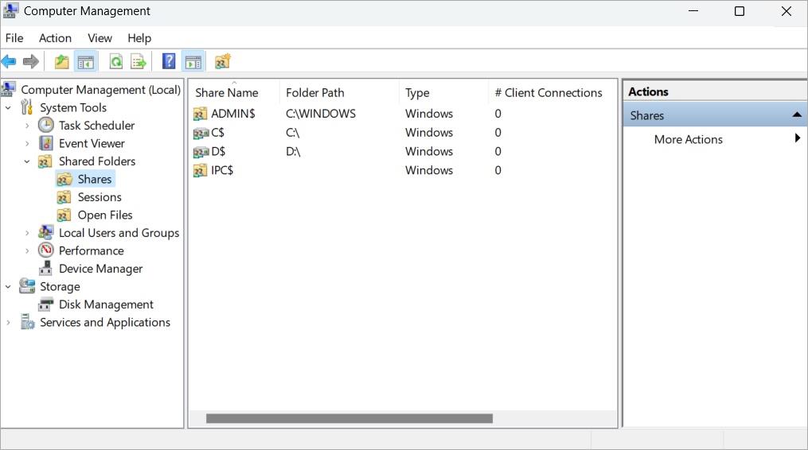Screen dimensions: 808x450
Task: Click the ADMIN$ share name text
Action: (233, 113)
